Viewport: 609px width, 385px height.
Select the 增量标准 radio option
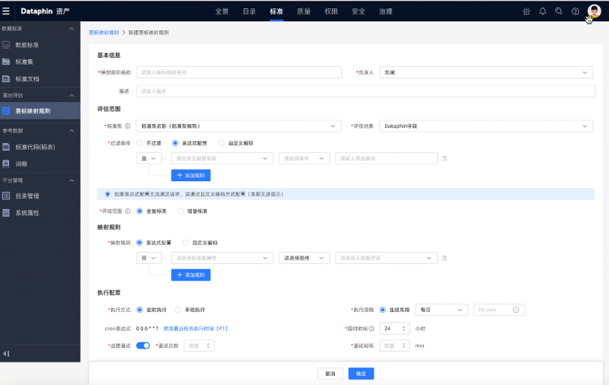point(180,211)
